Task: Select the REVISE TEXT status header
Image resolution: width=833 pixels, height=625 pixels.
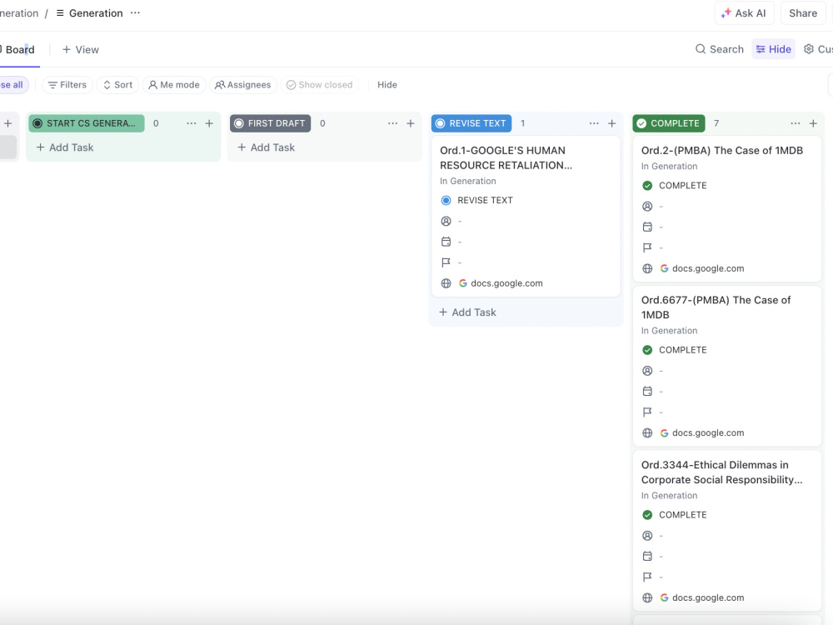Action: coord(471,123)
